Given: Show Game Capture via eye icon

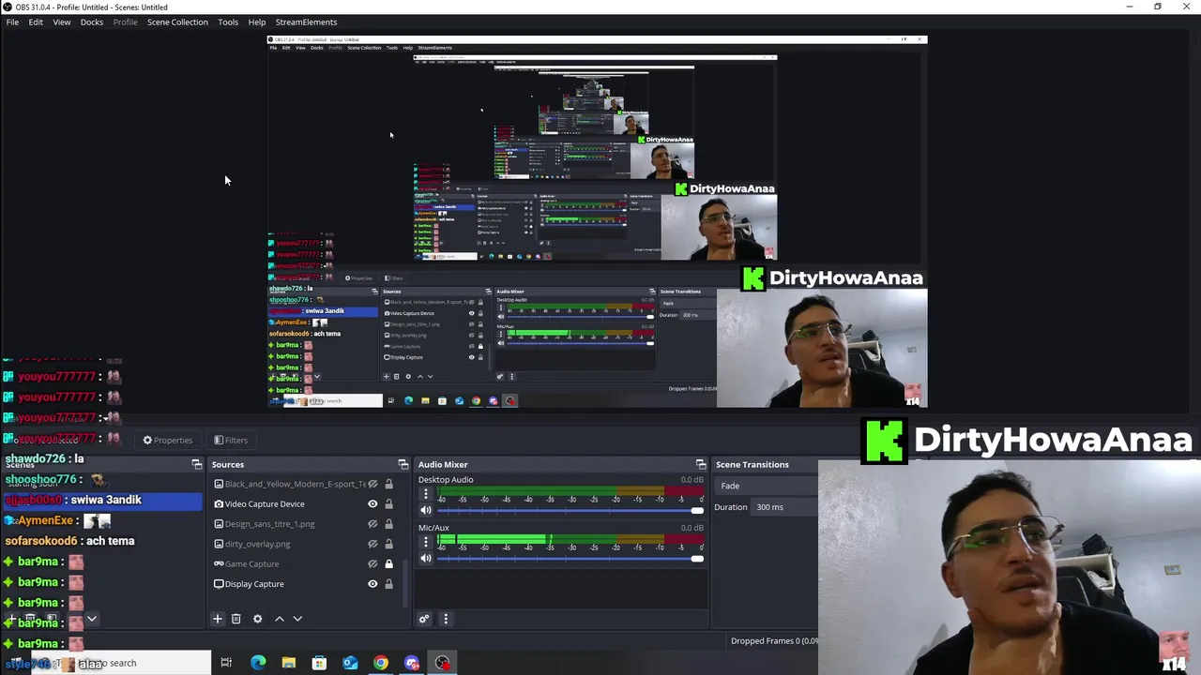Looking at the screenshot, I should 372,563.
